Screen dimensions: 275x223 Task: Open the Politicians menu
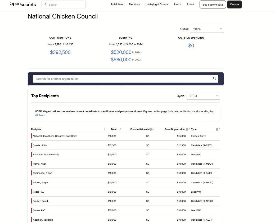117,4
